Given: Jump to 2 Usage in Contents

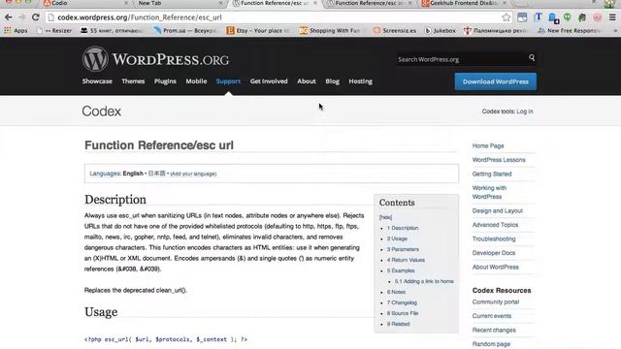Looking at the screenshot, I should click(397, 238).
